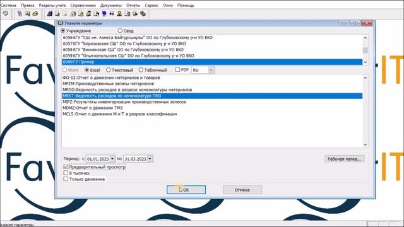Open the end date 31.03.2023 dropdown arrow
This screenshot has height=227, width=404.
[x=150, y=159]
